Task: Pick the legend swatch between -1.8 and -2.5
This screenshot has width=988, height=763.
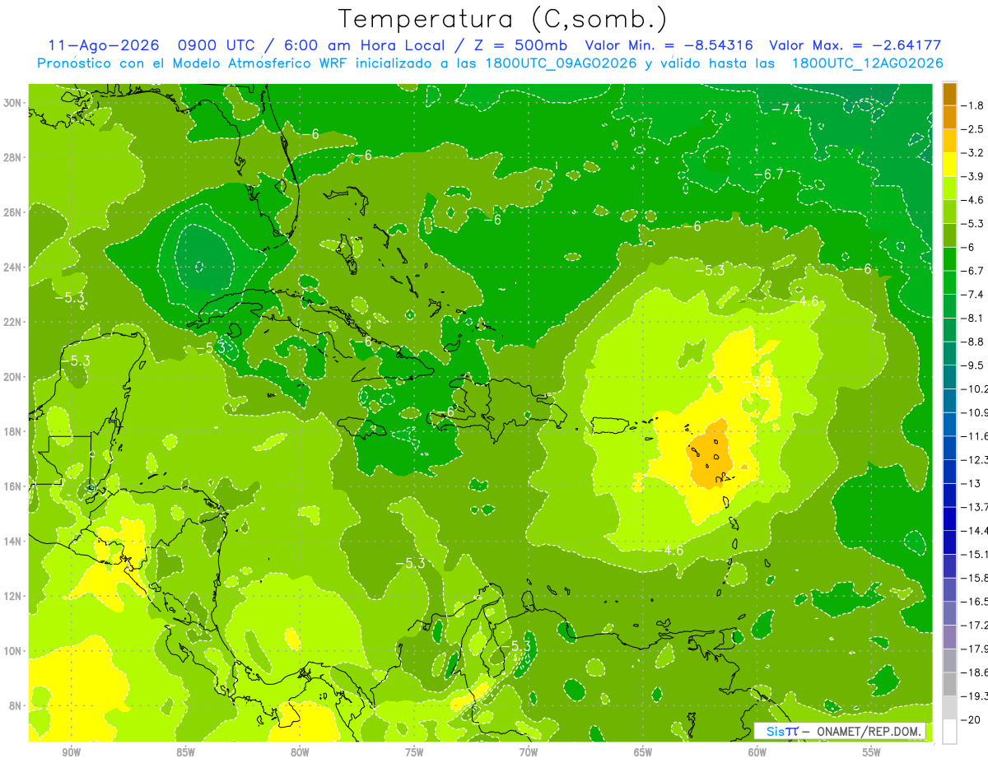Action: [949, 117]
